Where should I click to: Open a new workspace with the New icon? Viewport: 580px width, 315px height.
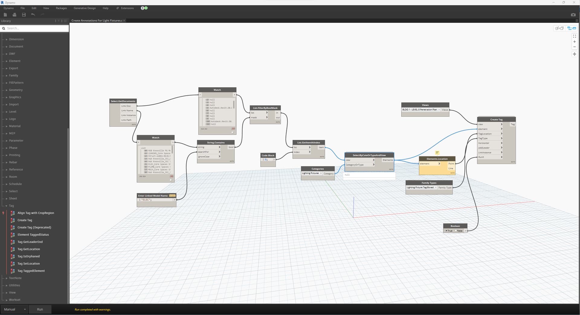coord(5,14)
